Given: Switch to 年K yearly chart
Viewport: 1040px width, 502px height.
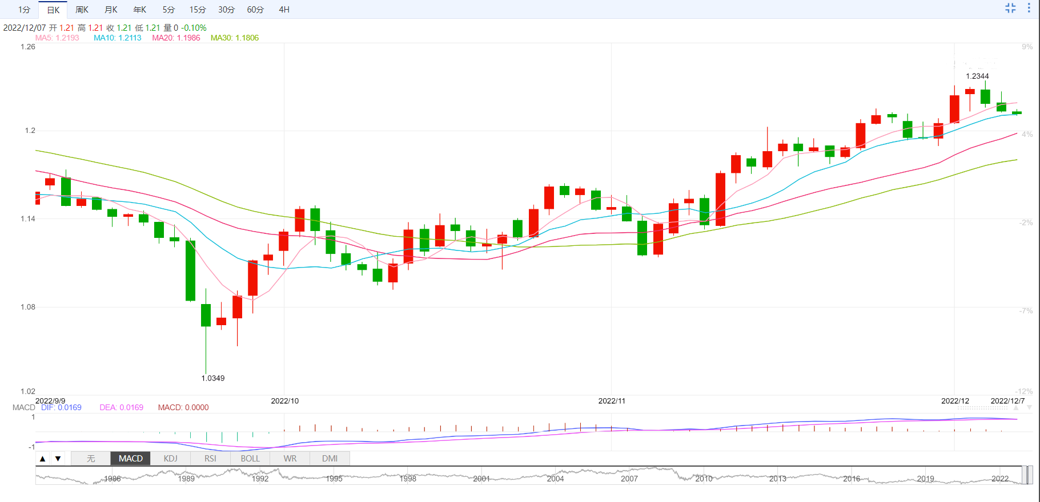Looking at the screenshot, I should (x=140, y=10).
